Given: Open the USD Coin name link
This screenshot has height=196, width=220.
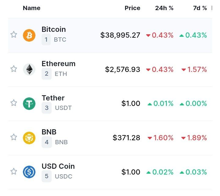Looking at the screenshot, I should tap(58, 166).
